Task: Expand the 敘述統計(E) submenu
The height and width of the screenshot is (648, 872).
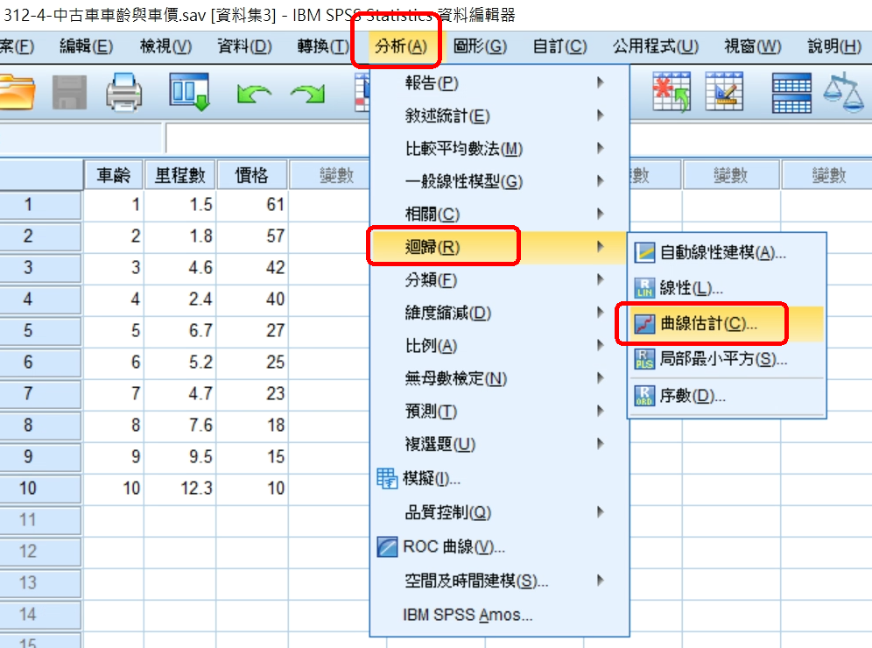Action: click(x=447, y=116)
